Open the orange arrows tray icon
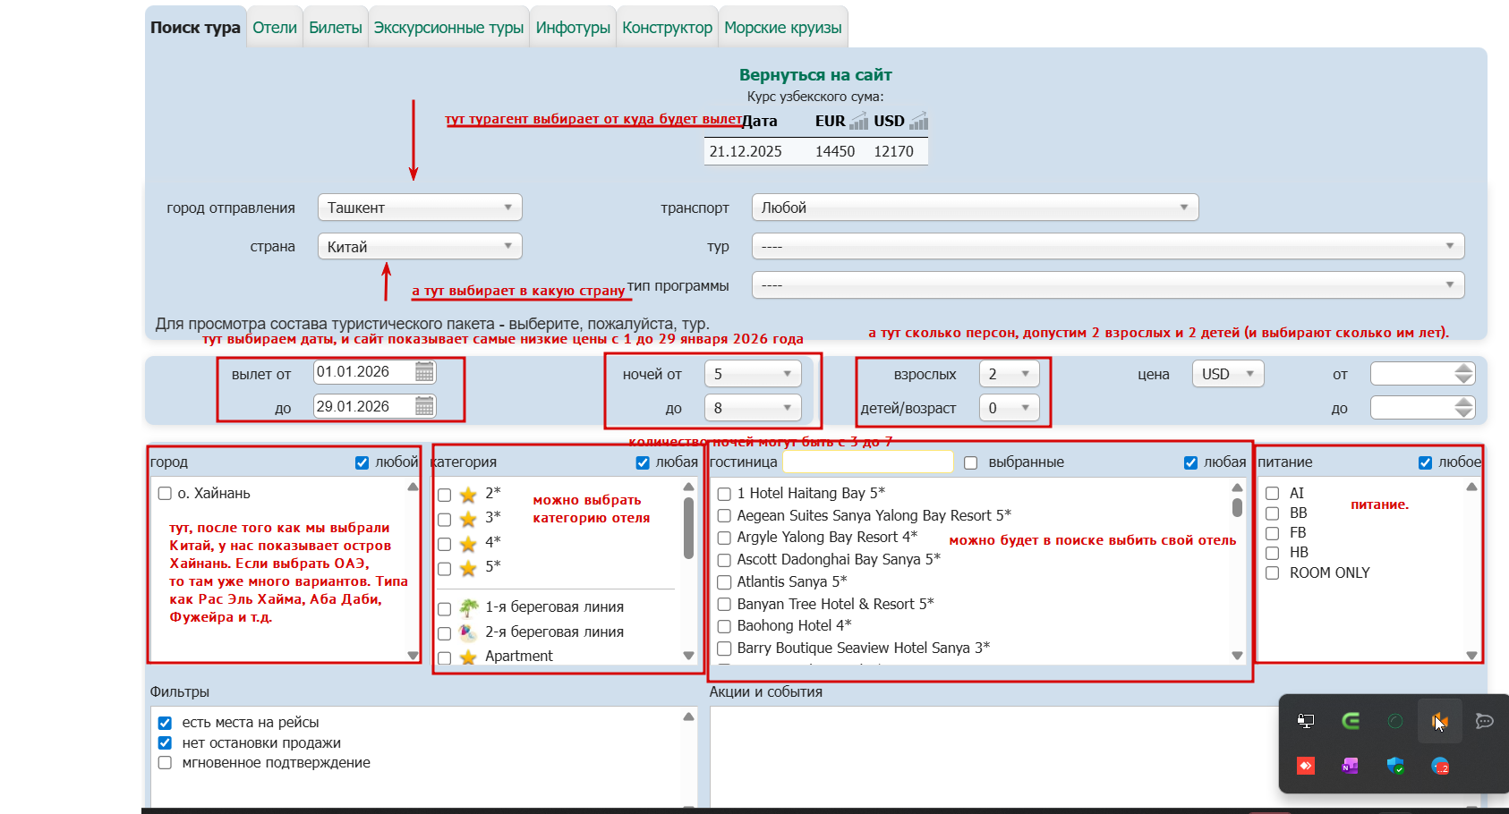The image size is (1509, 814). (x=1440, y=721)
